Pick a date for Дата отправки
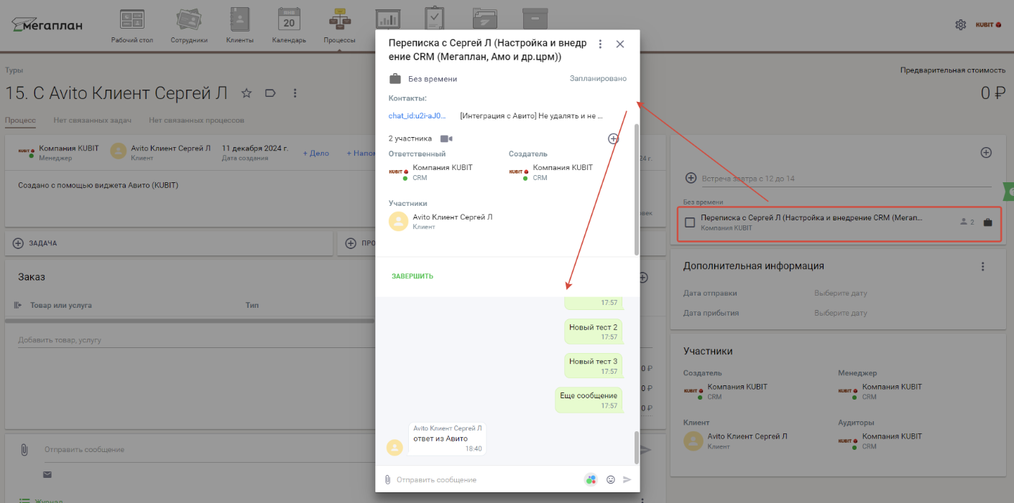 click(x=841, y=293)
